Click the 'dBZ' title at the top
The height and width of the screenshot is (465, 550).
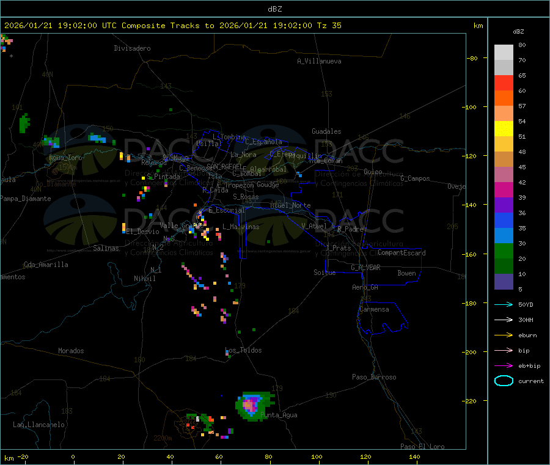274,9
